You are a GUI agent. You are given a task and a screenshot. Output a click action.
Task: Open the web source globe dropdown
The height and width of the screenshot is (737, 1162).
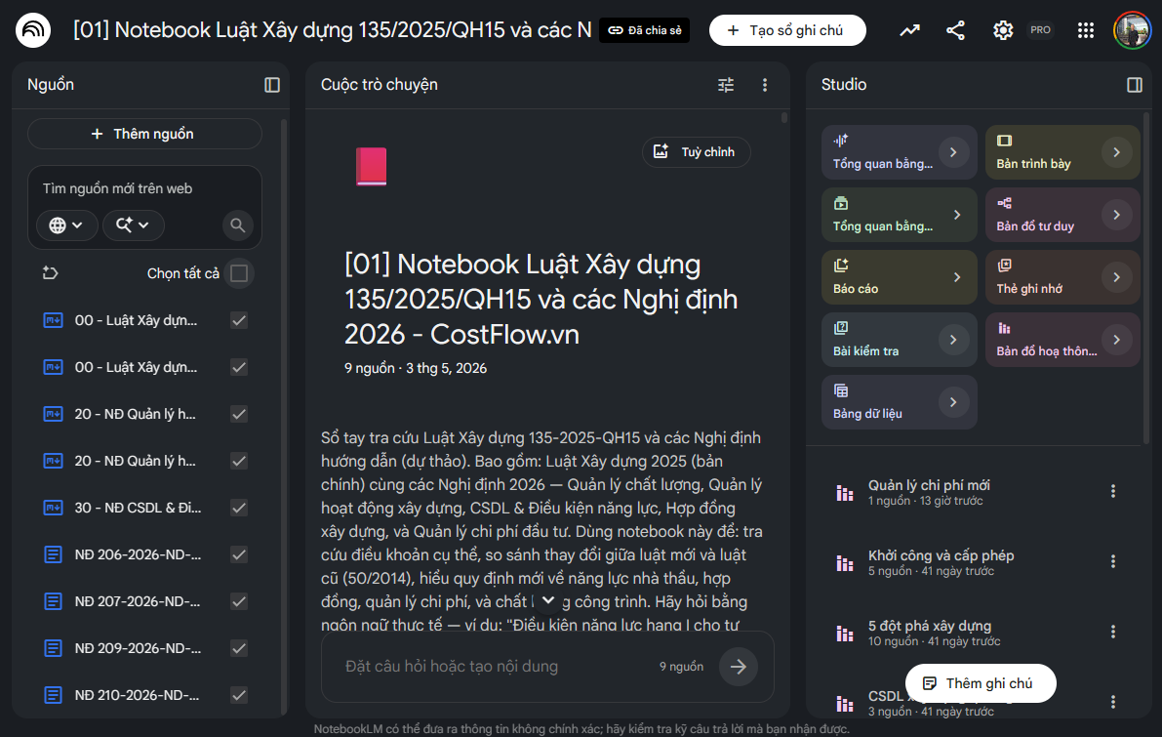[66, 225]
